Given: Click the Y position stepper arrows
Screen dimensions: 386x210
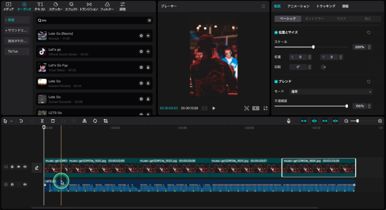Looking at the screenshot, I should (341, 57).
